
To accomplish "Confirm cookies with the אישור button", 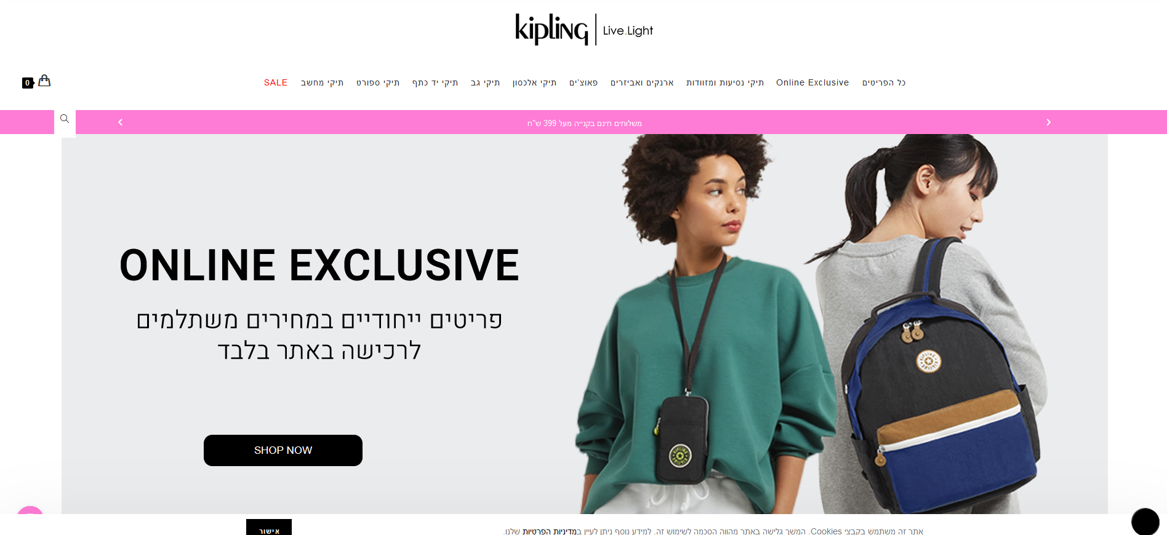I will click(269, 527).
